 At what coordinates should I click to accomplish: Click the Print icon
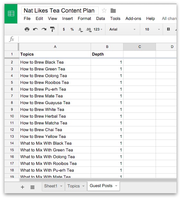pos(27,29)
